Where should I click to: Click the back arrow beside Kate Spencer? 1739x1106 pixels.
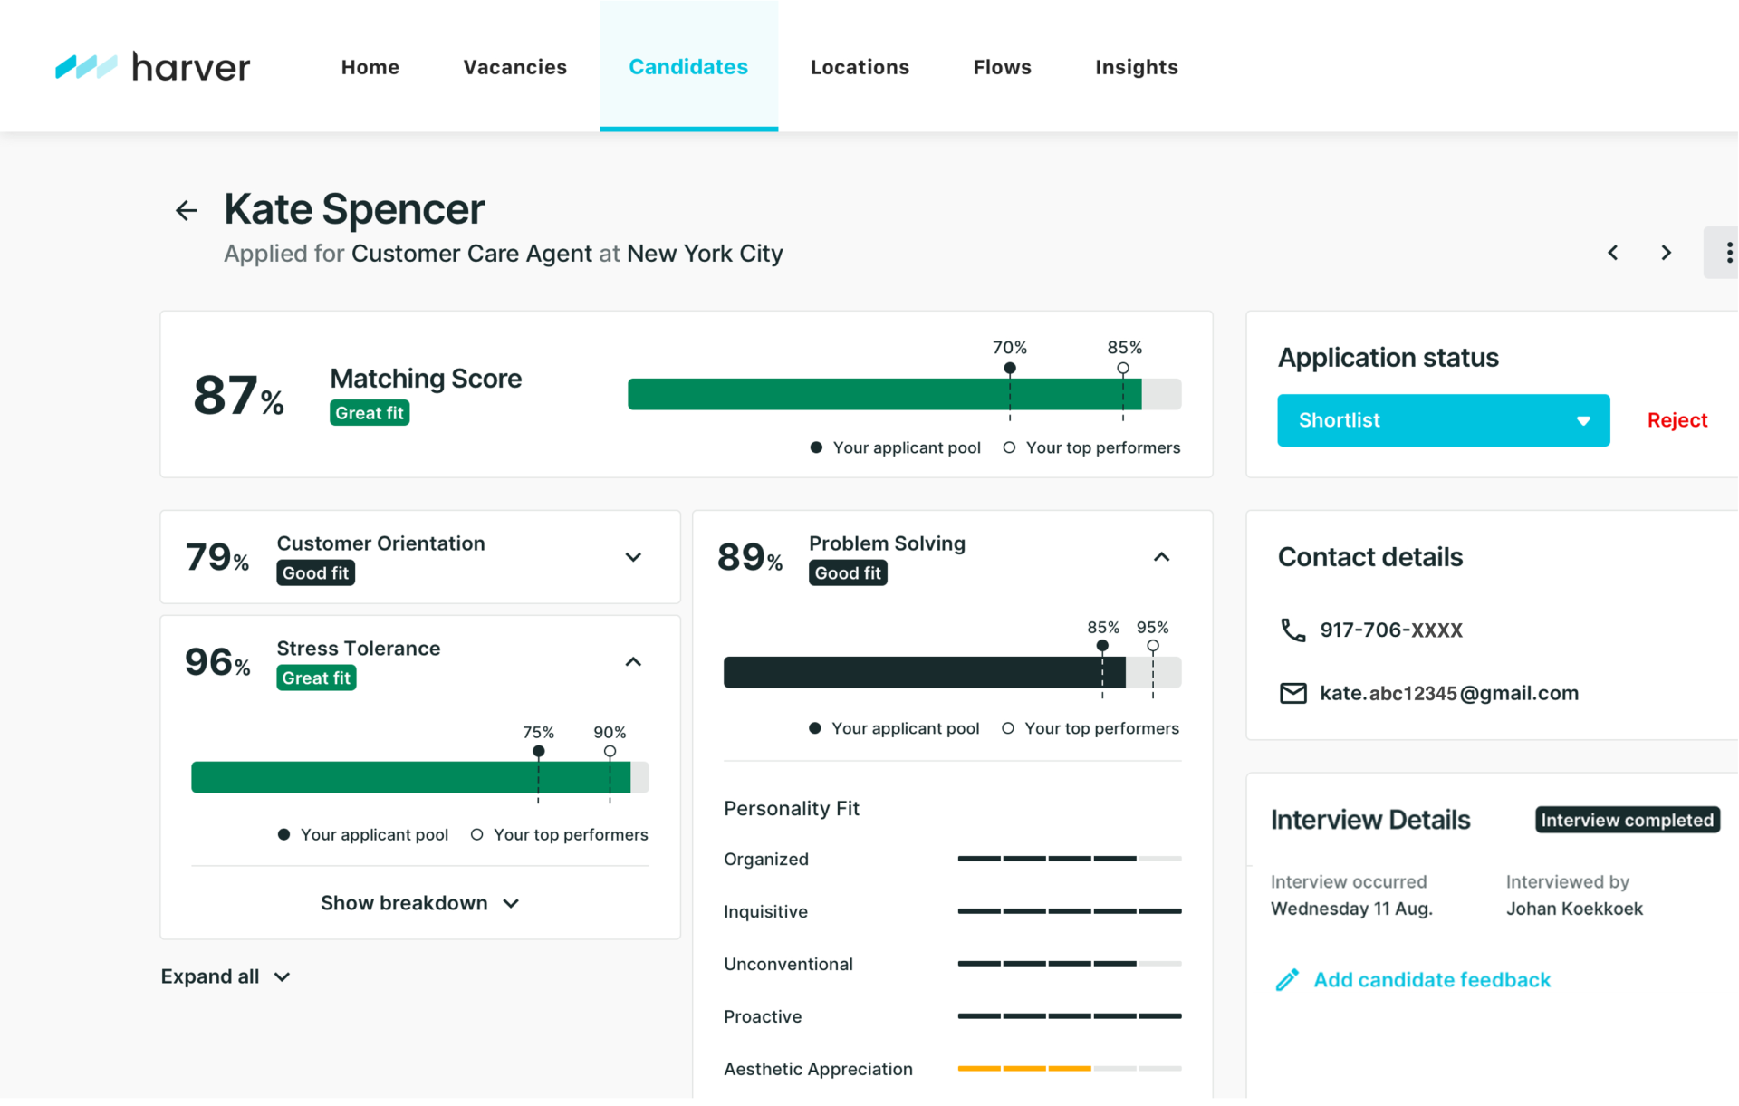pos(186,211)
